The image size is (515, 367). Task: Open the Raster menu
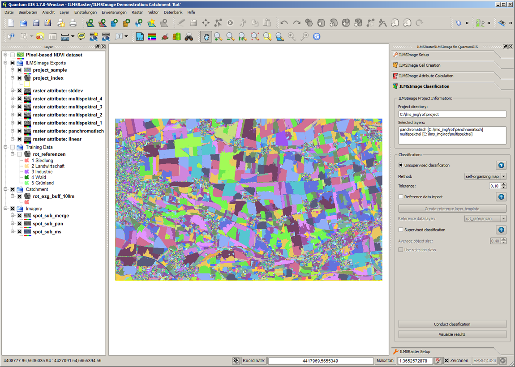[137, 13]
